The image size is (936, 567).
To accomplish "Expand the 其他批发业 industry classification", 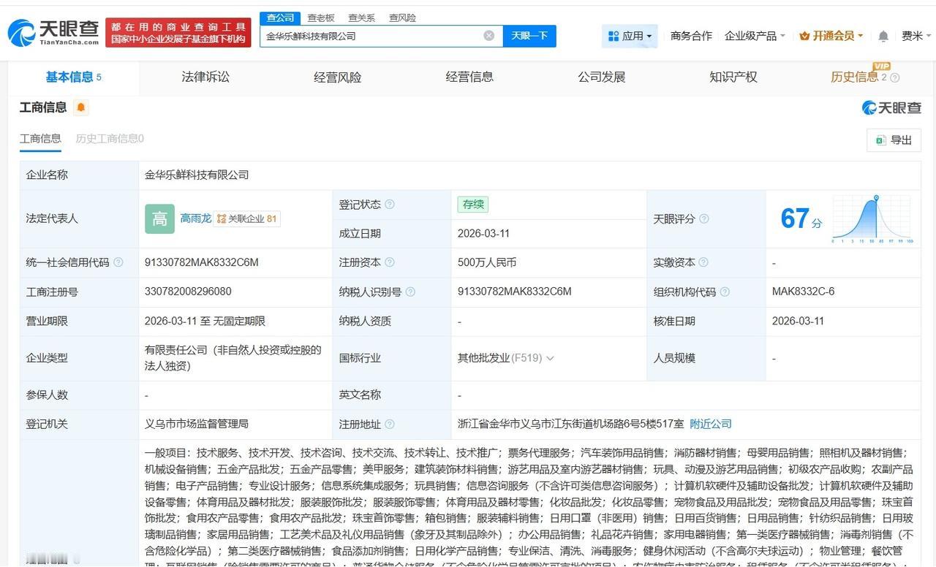I will tap(551, 358).
